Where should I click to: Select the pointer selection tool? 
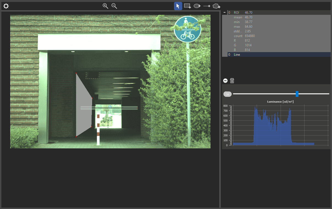[x=178, y=6]
